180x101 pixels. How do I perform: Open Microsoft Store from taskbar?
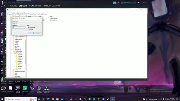click(x=57, y=99)
